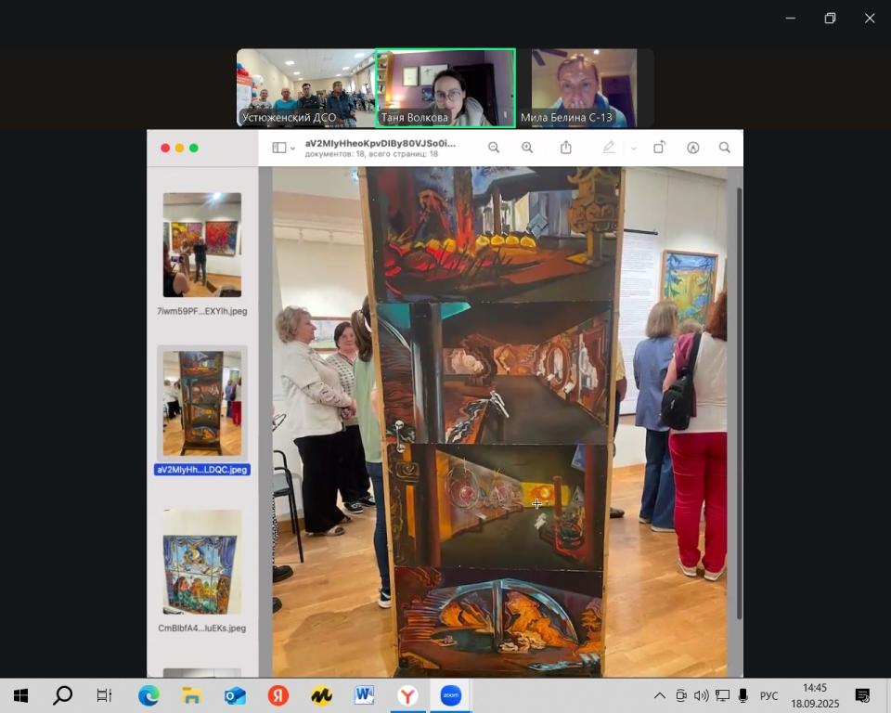891x713 pixels.
Task: Select the CmBlbfA4...IuEKs.jpeg thumbnail
Action: [202, 562]
